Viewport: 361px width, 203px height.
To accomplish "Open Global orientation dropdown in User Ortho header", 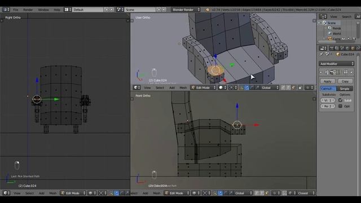I will tap(270, 88).
